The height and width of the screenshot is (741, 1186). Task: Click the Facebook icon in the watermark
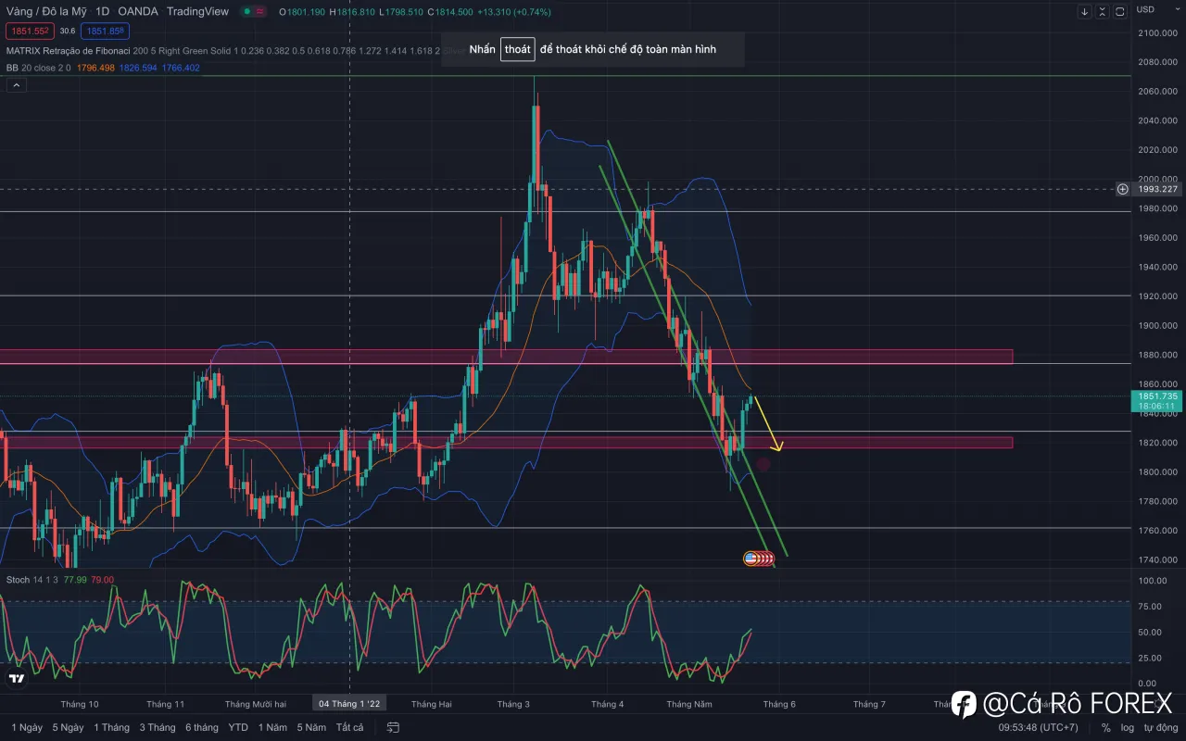pyautogui.click(x=964, y=704)
